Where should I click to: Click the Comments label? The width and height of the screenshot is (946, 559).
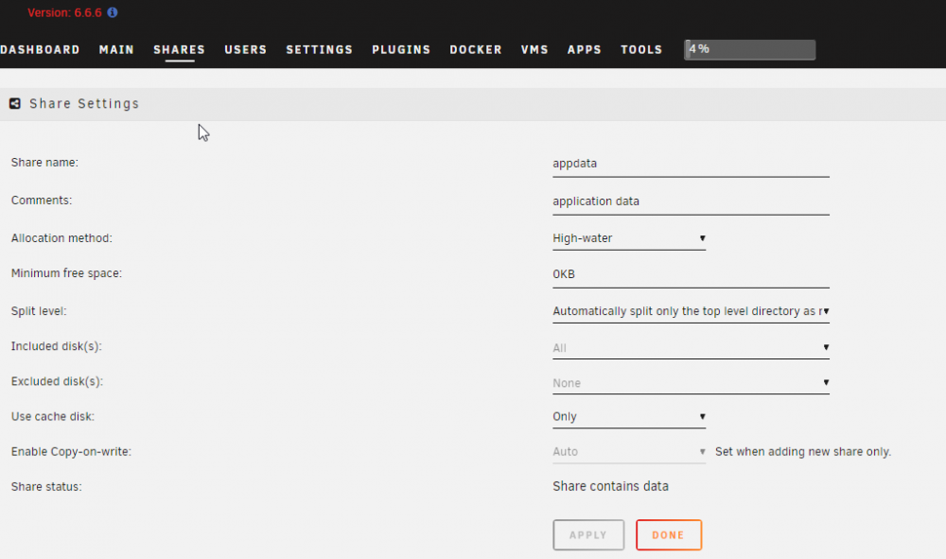click(x=41, y=201)
